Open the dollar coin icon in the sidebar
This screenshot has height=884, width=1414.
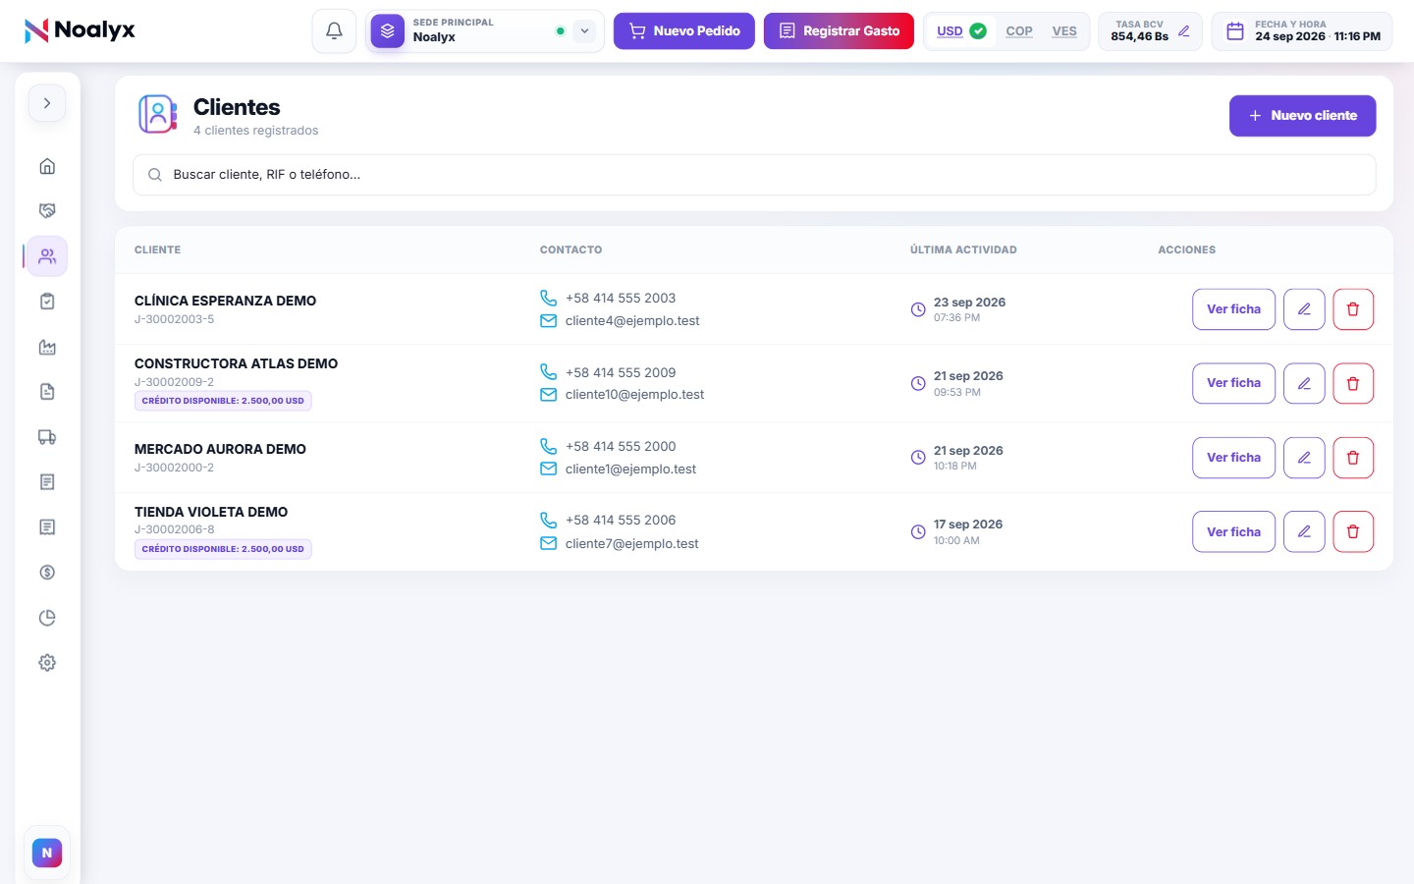[47, 573]
